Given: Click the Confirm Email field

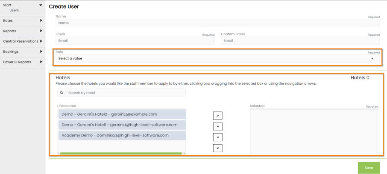Looking at the screenshot, I should [300, 41].
